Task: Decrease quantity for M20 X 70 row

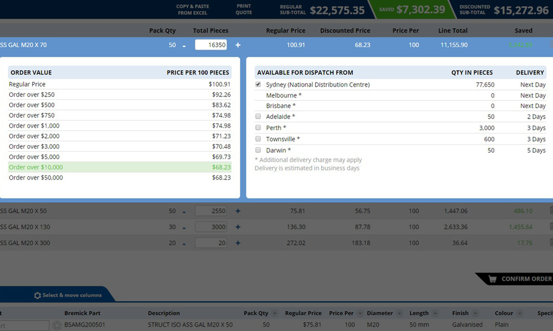Action: pos(184,45)
